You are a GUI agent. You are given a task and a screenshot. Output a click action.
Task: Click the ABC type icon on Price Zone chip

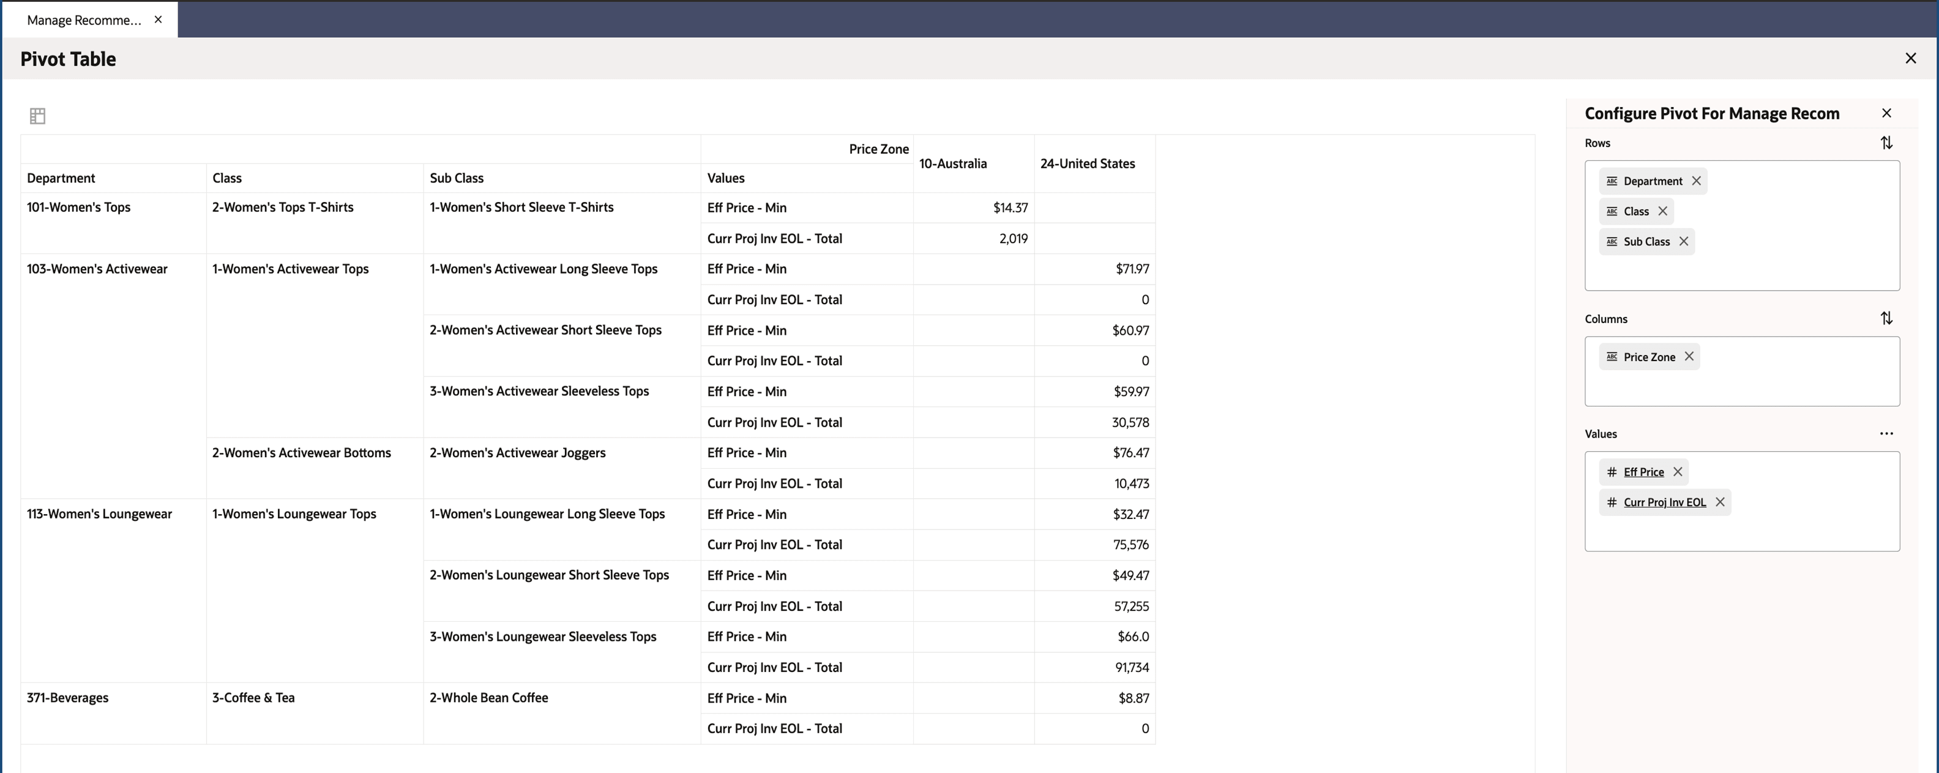point(1612,356)
